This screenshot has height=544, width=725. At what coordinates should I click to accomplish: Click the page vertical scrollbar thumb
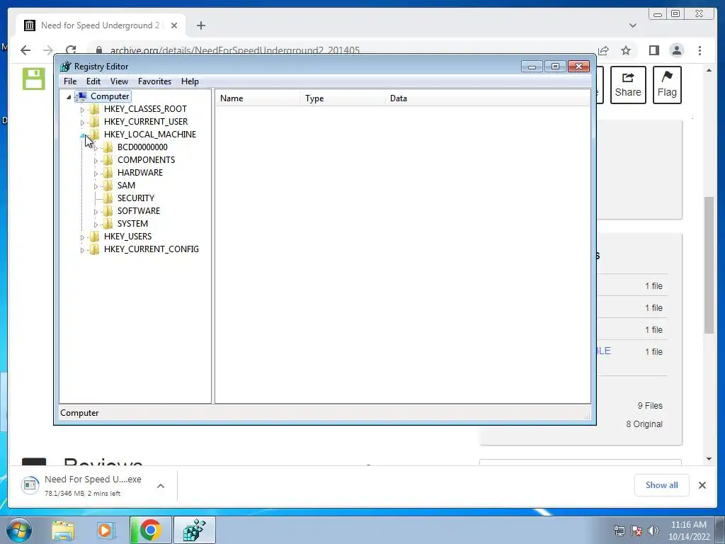coord(709,265)
